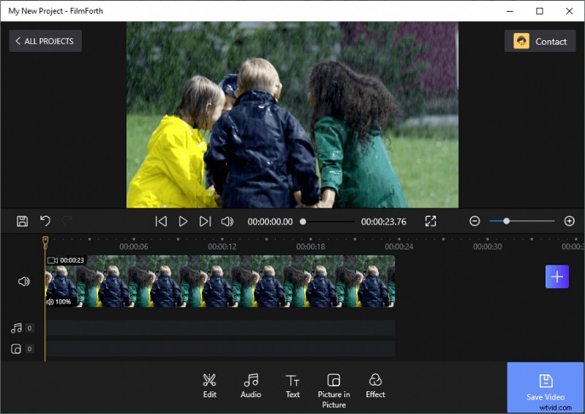The image size is (585, 414).
Task: Click the audio track music note icon
Action: point(16,328)
